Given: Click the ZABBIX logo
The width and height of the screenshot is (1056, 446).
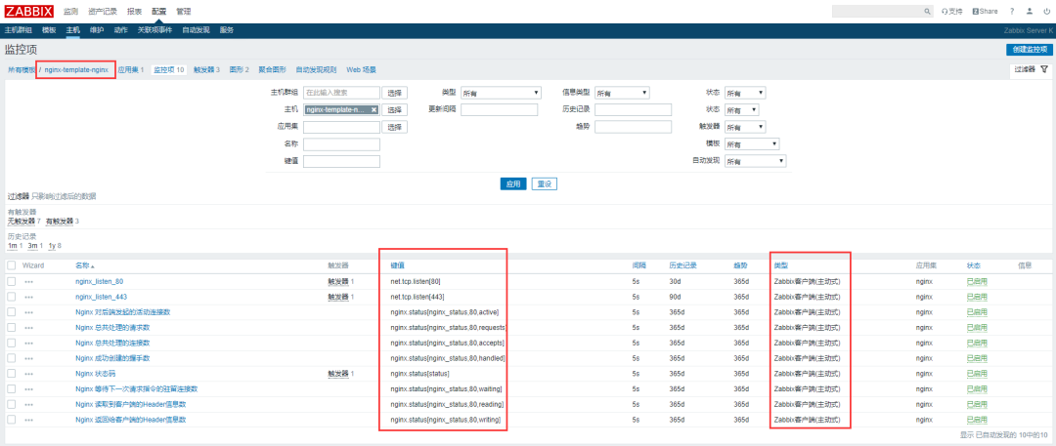Looking at the screenshot, I should tap(29, 11).
